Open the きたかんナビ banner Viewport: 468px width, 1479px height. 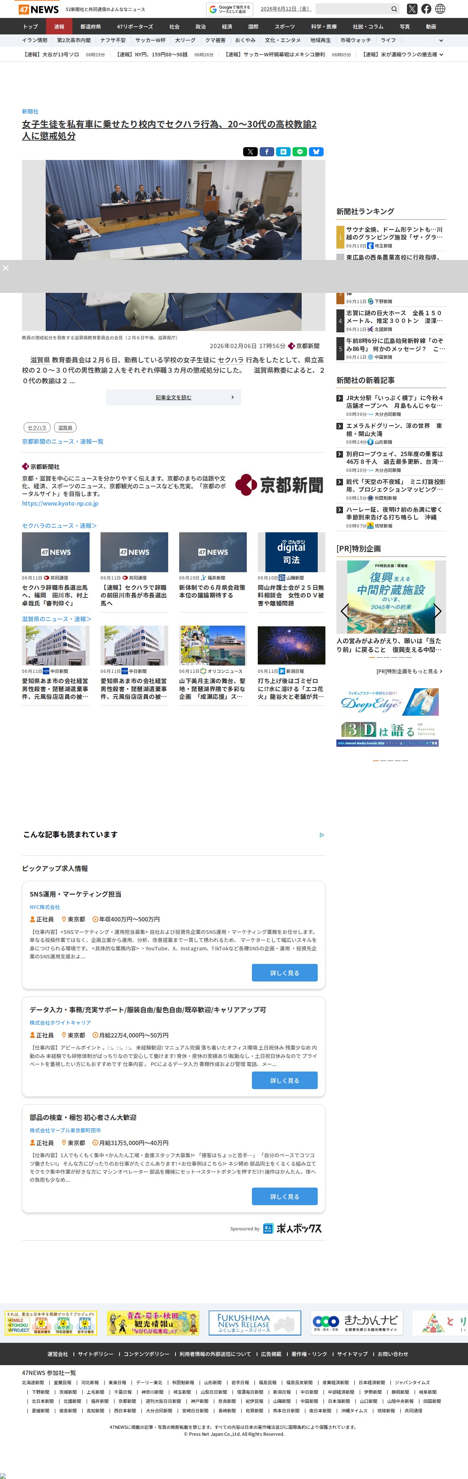tap(357, 1323)
